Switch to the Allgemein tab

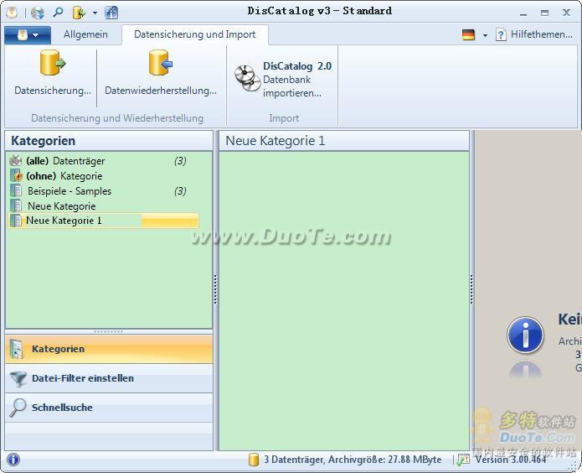[85, 34]
